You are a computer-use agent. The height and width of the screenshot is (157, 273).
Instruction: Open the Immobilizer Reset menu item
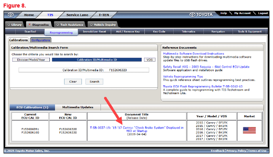[x=95, y=32]
